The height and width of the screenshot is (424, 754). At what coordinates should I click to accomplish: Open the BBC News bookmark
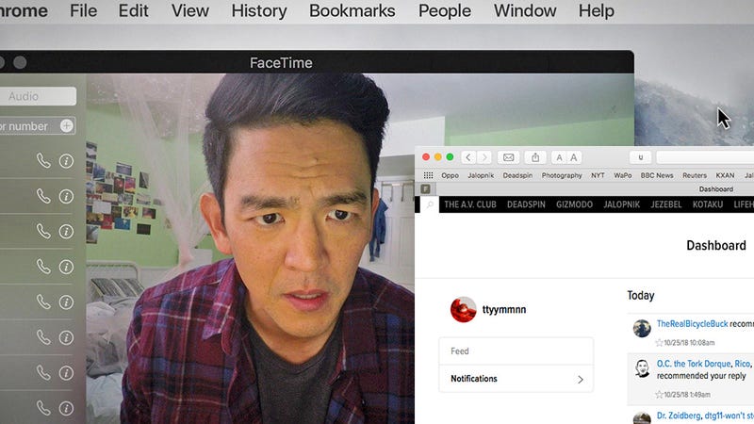click(x=657, y=175)
